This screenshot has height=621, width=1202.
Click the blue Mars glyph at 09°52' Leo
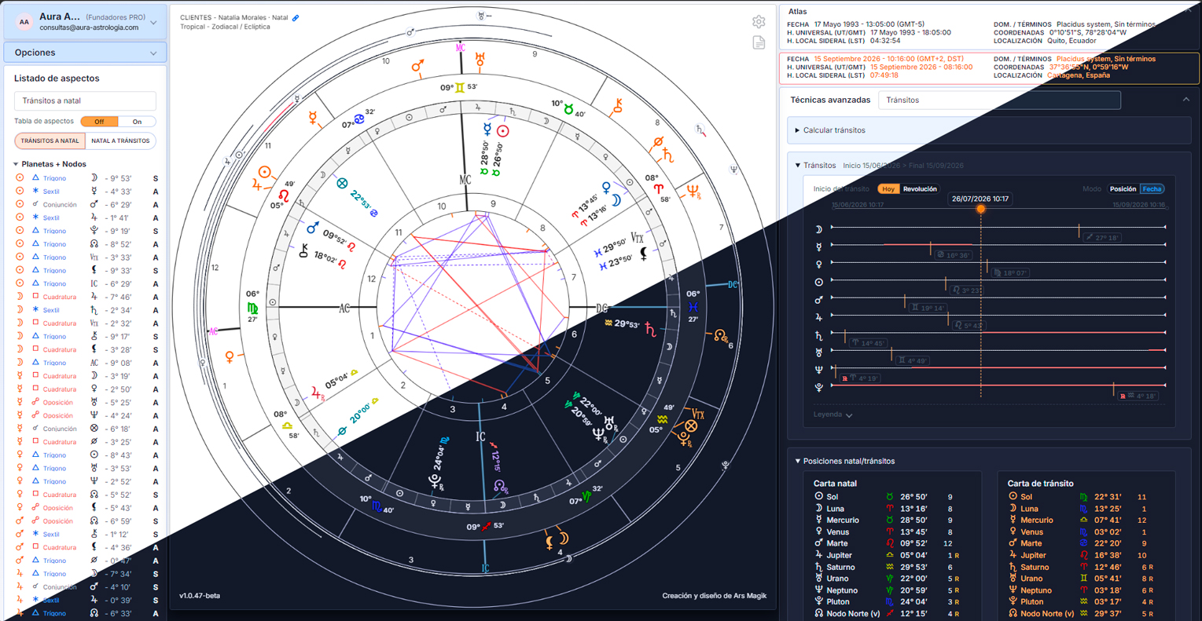coord(312,228)
